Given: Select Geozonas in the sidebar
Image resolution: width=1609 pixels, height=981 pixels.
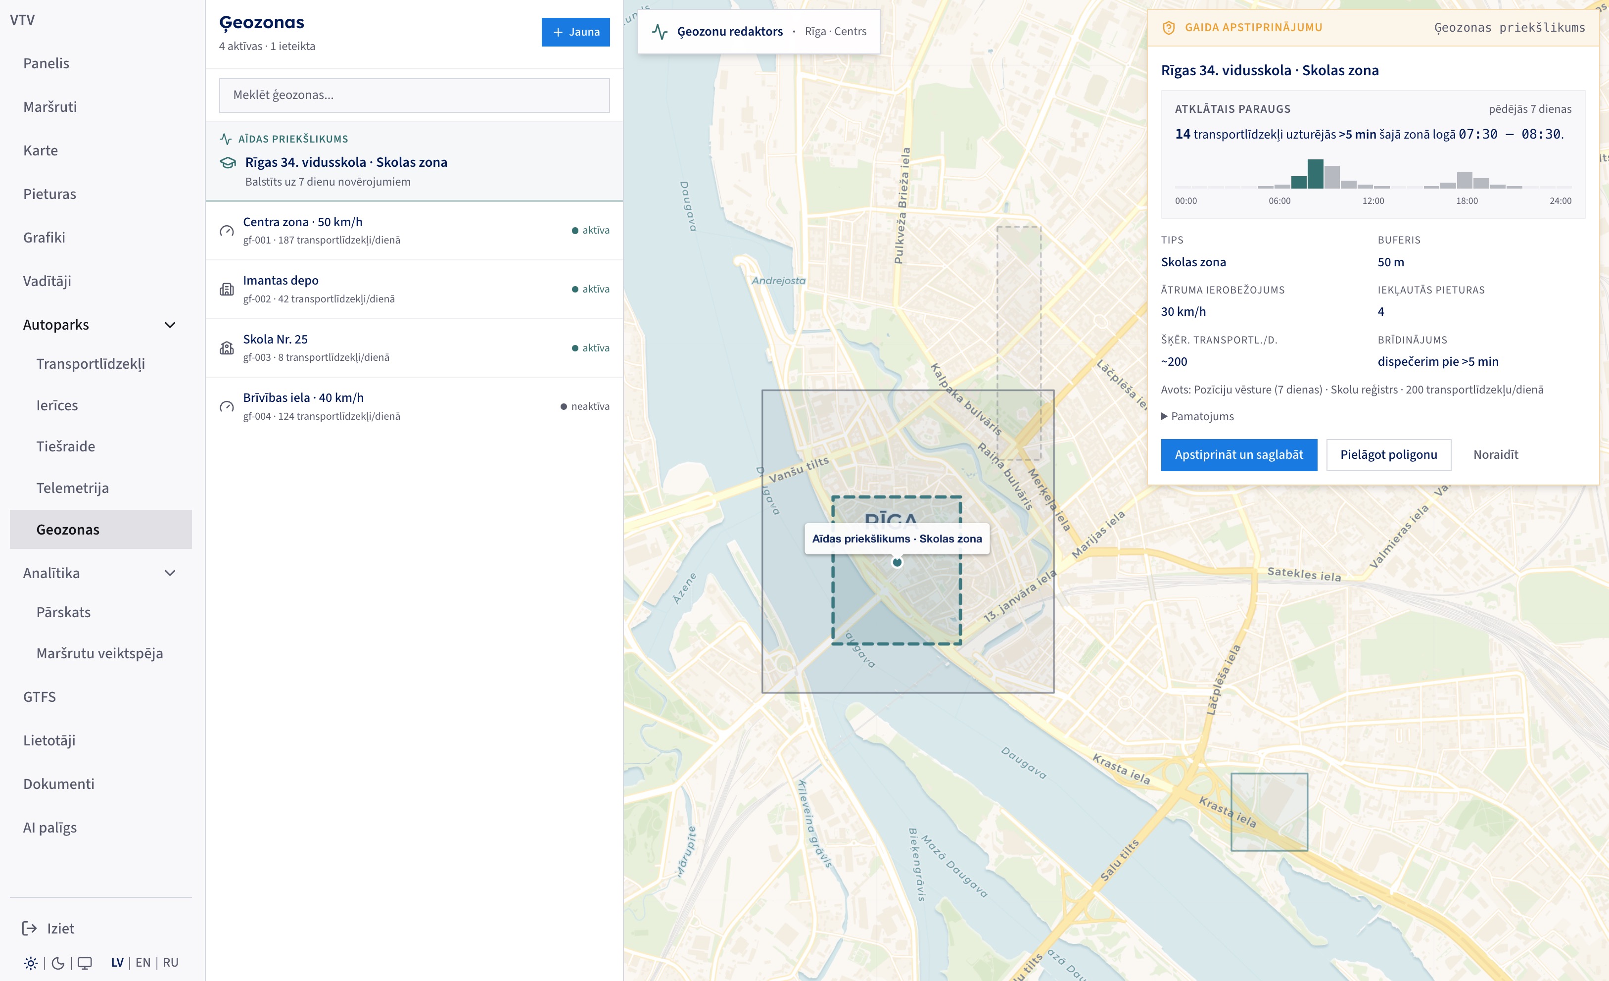Looking at the screenshot, I should pyautogui.click(x=100, y=529).
